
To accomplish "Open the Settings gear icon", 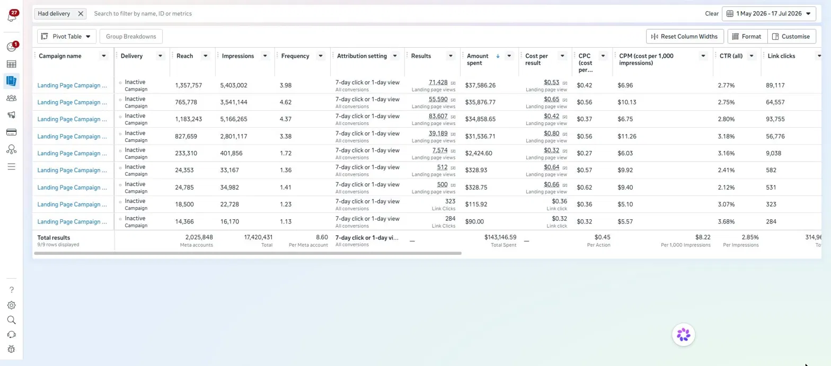I will 12,305.
